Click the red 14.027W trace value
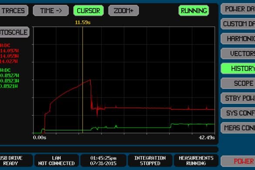The height and width of the screenshot is (170, 255). click(9, 61)
